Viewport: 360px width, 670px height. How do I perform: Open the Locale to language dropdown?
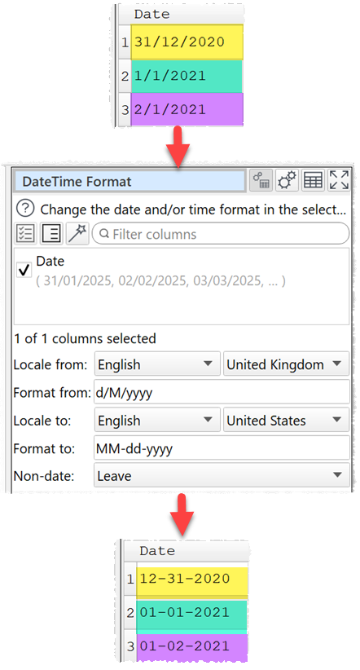point(157,420)
